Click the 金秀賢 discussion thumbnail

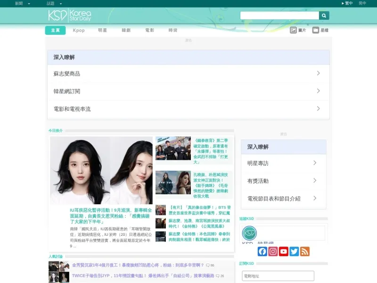(x=59, y=266)
